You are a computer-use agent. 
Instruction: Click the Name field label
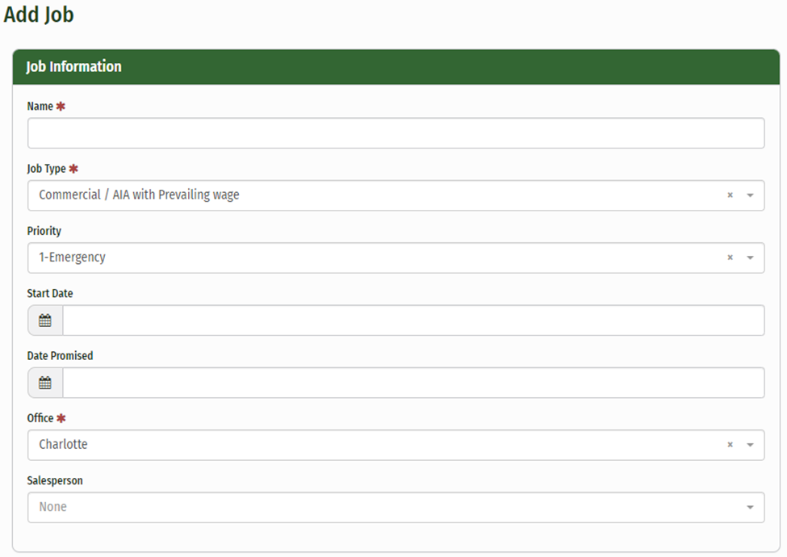click(x=40, y=107)
